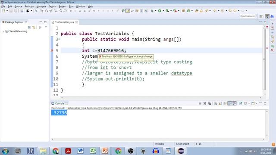
Task: Open the Display Selected Console dropdown arrow
Action: coord(249,103)
